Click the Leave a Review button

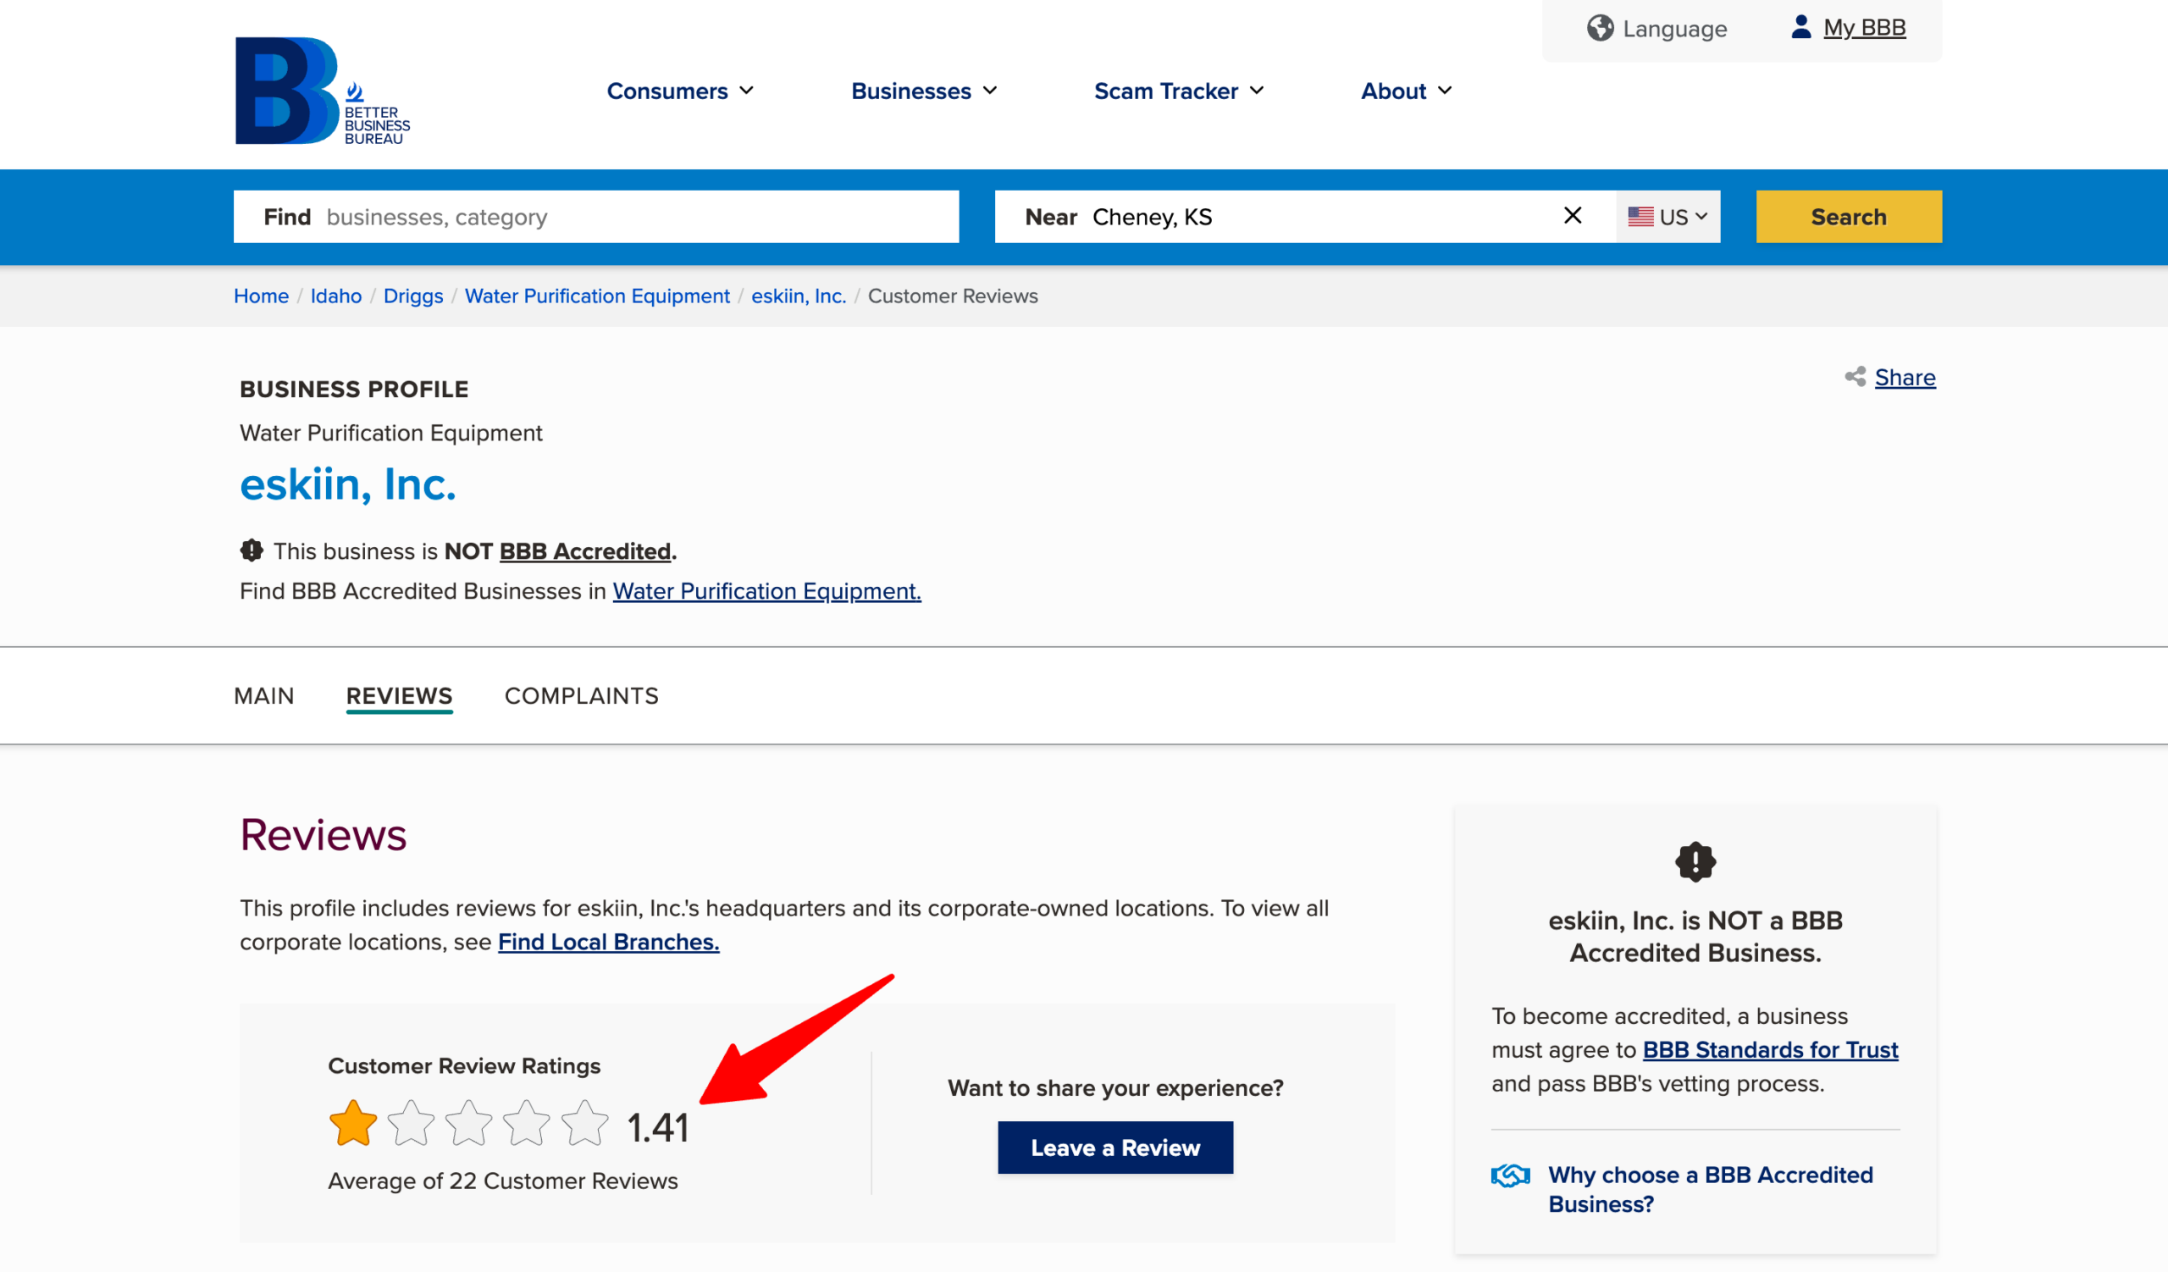click(x=1115, y=1148)
